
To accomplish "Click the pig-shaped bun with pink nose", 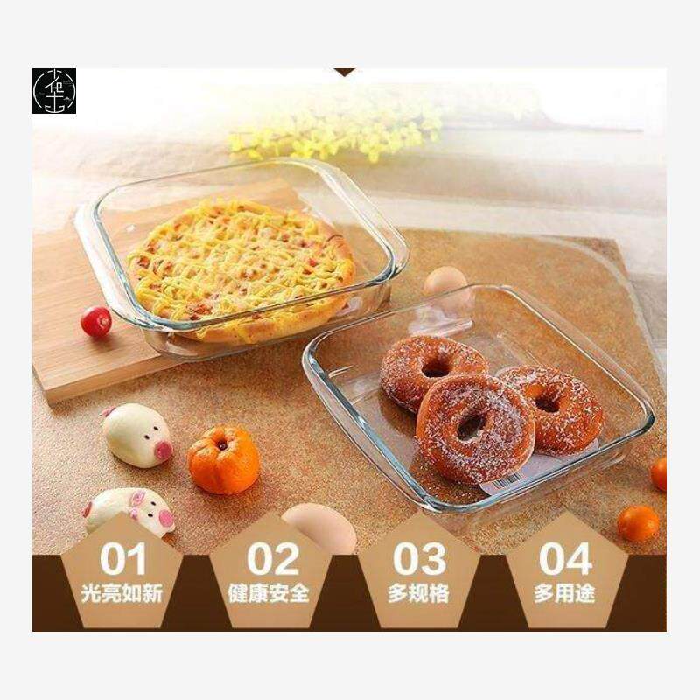I will point(137,435).
